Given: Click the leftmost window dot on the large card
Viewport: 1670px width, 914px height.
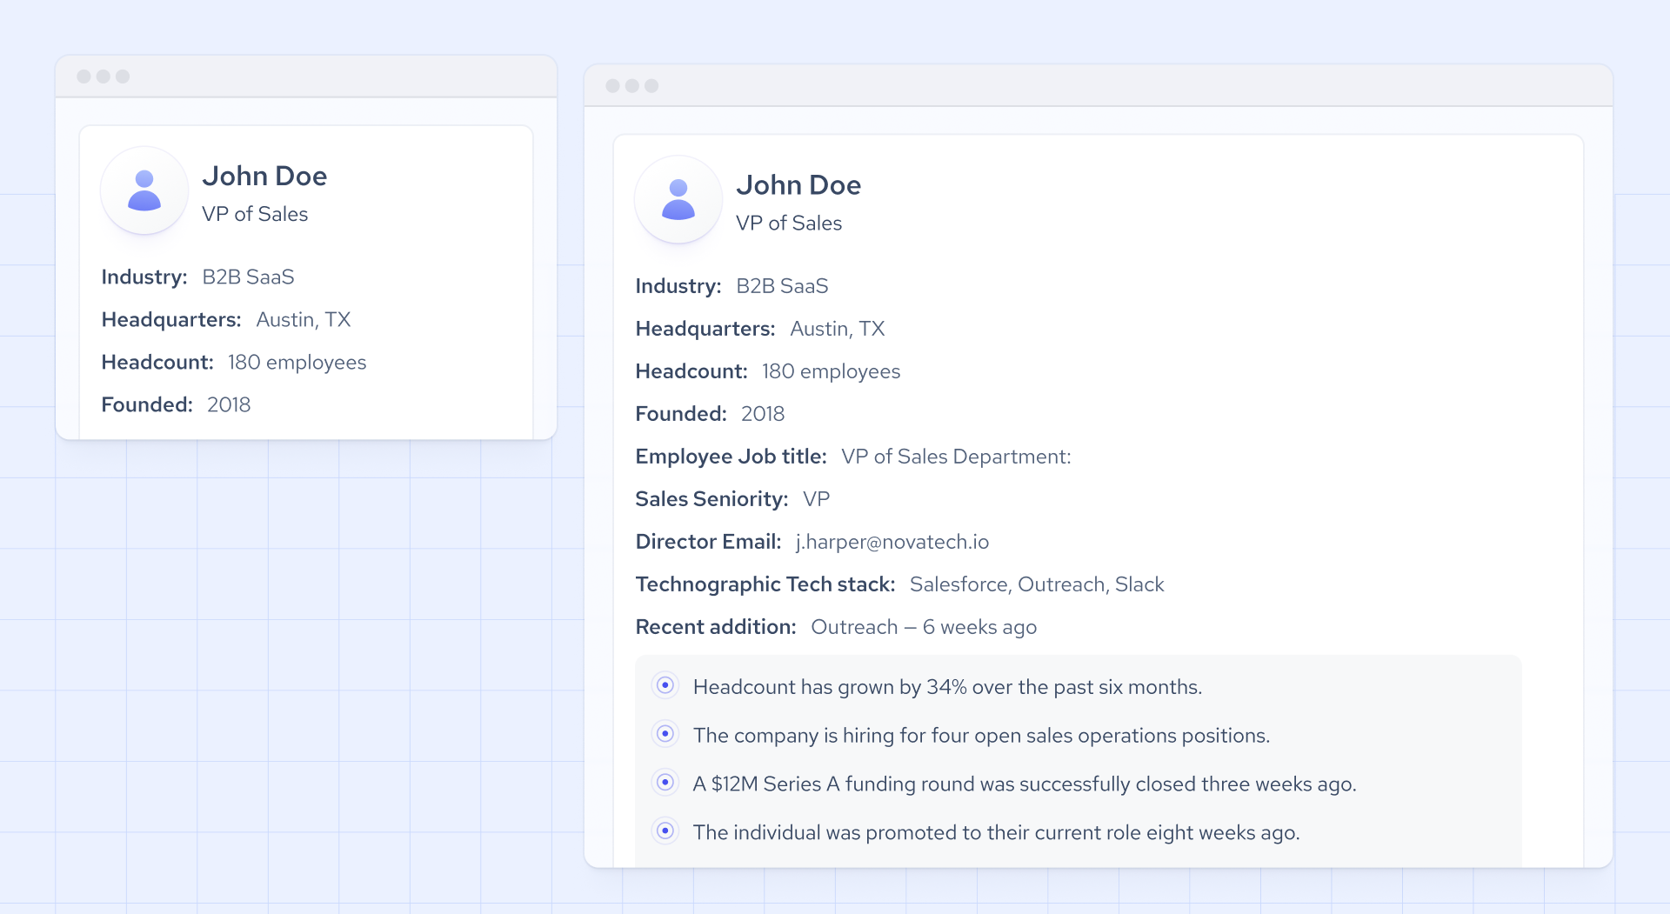Looking at the screenshot, I should click(614, 86).
